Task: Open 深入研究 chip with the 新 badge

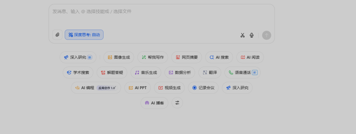Action: pyautogui.click(x=78, y=57)
